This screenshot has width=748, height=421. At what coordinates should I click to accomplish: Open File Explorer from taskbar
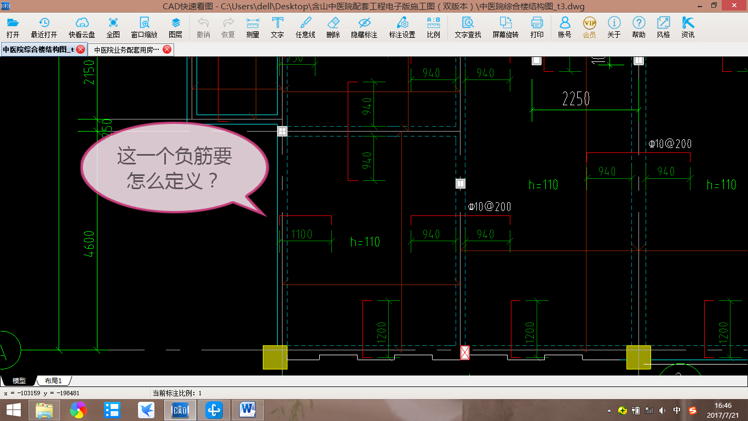coord(44,410)
